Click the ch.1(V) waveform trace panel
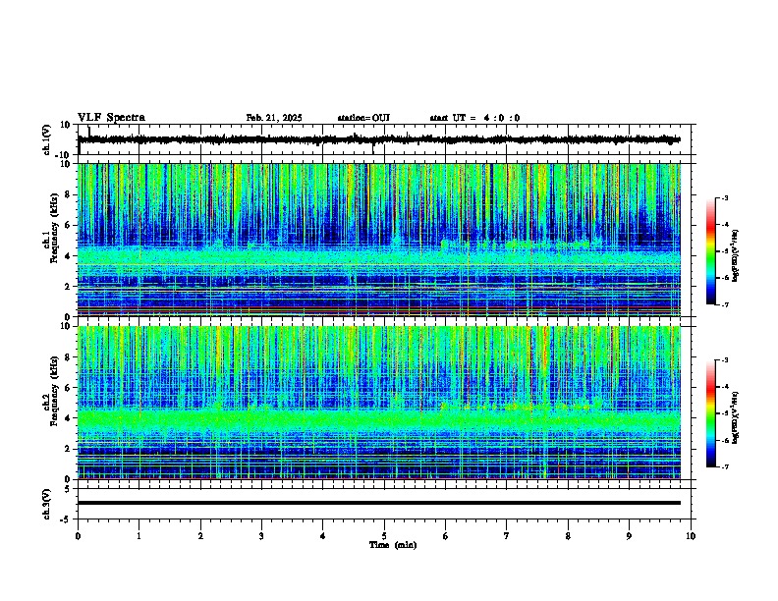Screen dimensions: 778x601 pos(386,139)
